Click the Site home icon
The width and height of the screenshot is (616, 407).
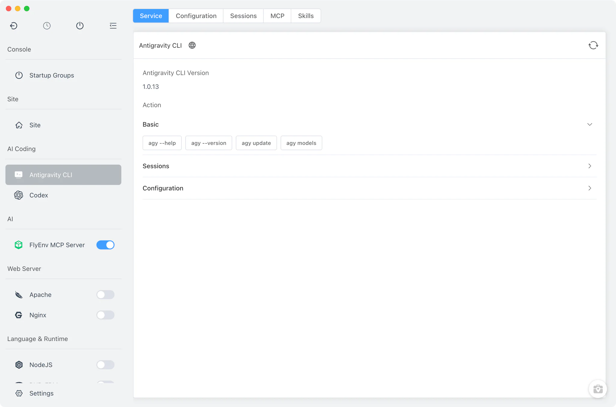(19, 125)
